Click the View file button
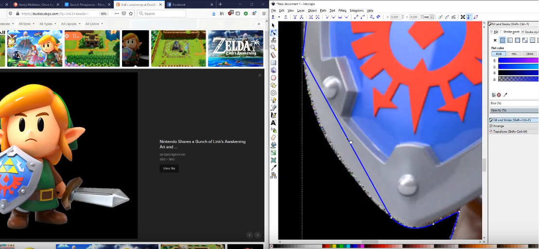539x249 pixels. [x=169, y=169]
